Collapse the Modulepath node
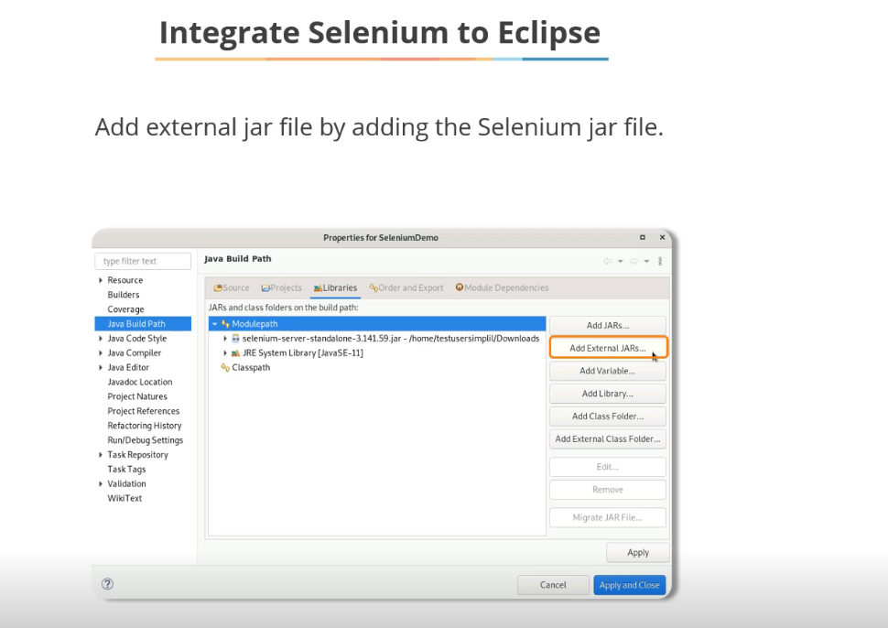This screenshot has width=888, height=628. pyautogui.click(x=214, y=324)
